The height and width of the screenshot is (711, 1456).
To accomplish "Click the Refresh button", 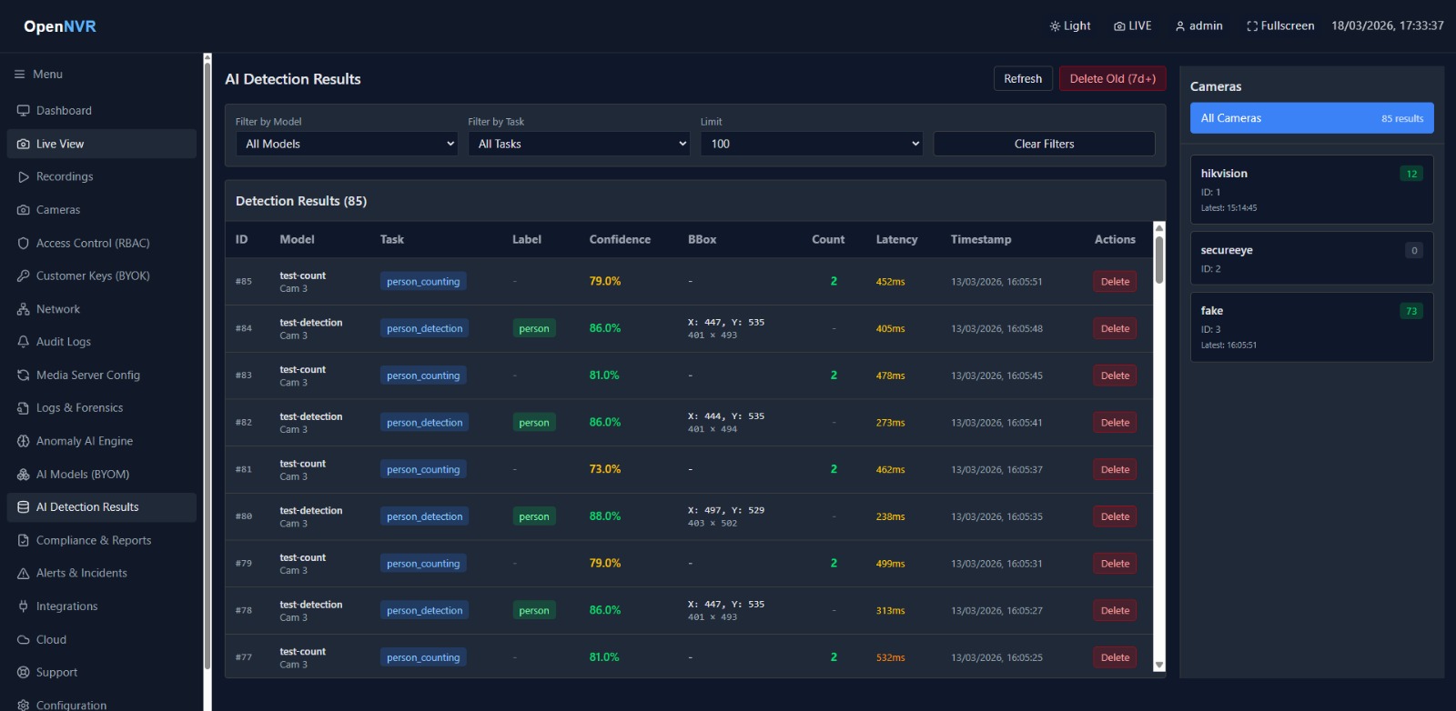I will pyautogui.click(x=1023, y=79).
